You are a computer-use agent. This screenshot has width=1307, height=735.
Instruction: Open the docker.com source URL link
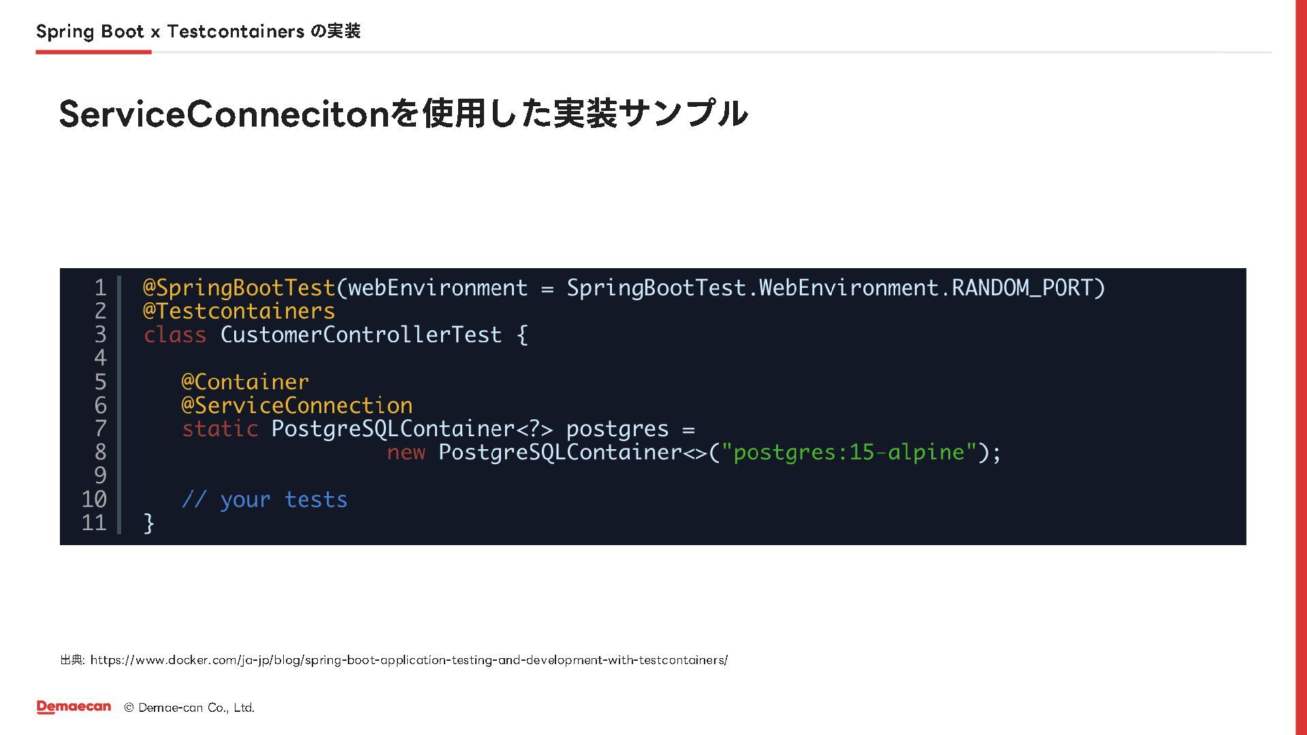[x=409, y=660]
